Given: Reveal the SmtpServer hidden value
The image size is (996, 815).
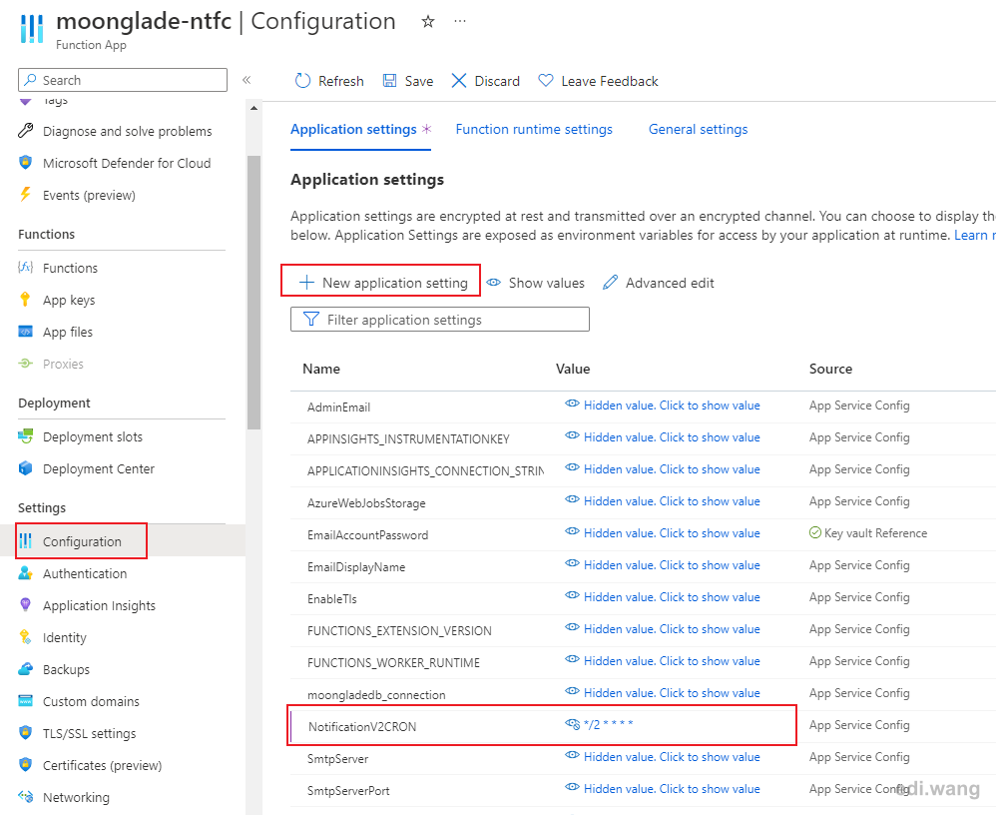Looking at the screenshot, I should click(663, 756).
